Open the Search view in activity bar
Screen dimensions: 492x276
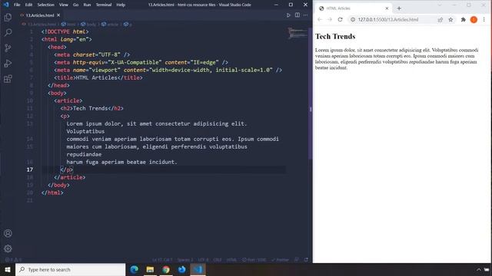tap(8, 32)
